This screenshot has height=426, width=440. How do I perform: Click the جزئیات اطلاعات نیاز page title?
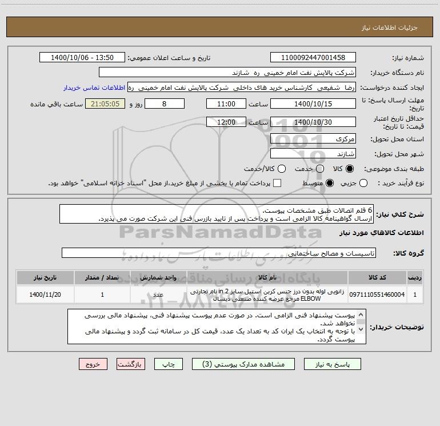(390, 27)
